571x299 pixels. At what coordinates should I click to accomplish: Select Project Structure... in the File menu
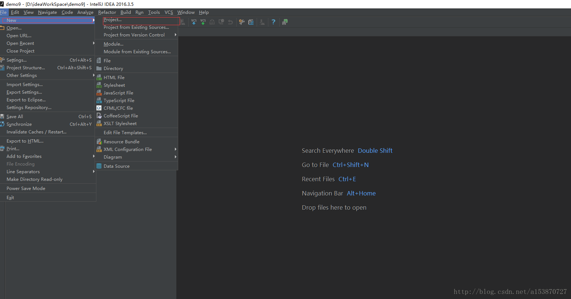(48, 68)
